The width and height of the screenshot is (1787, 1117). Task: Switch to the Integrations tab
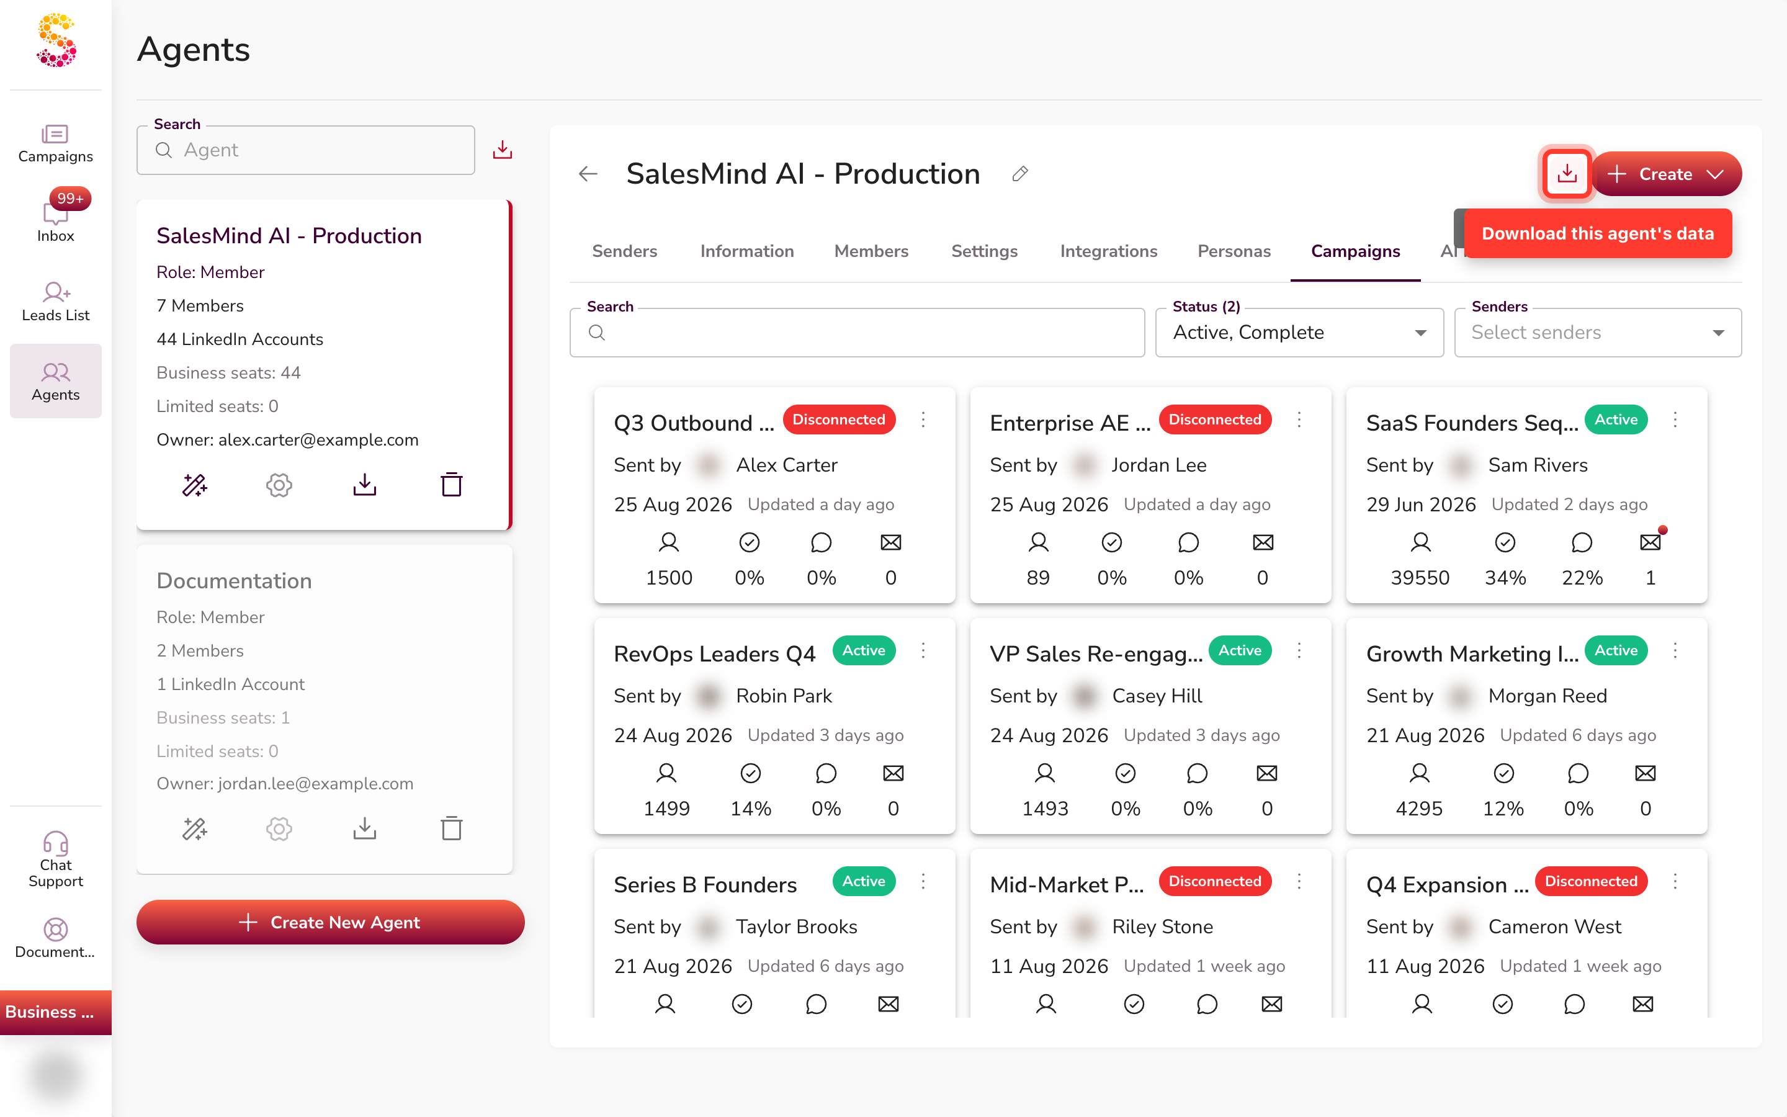[1108, 251]
